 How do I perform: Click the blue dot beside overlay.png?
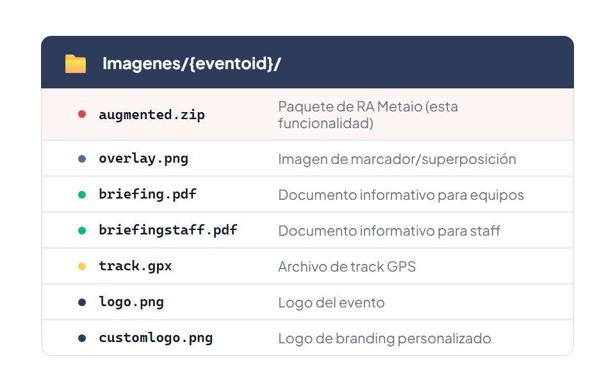point(79,158)
